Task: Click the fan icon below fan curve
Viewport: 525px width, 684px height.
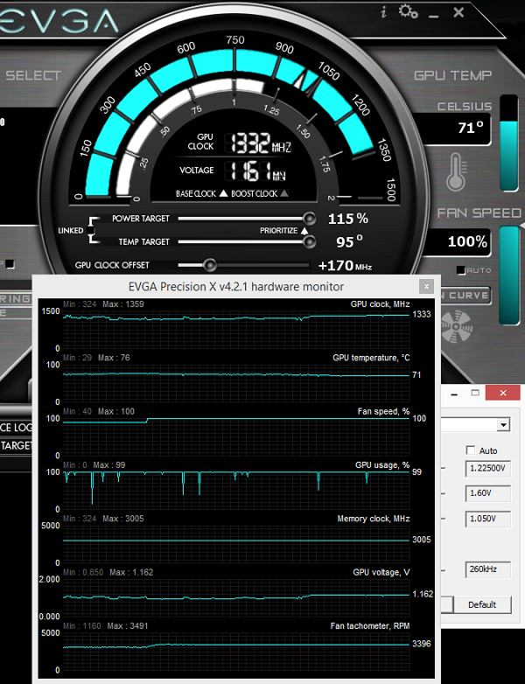Action: point(456,326)
